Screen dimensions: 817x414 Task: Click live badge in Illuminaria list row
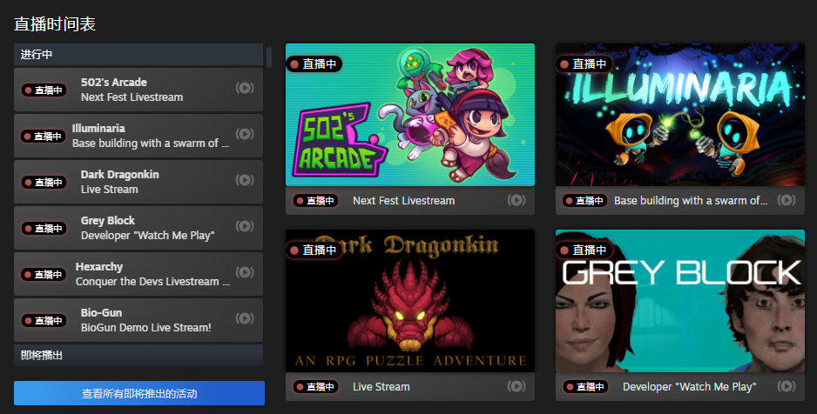coord(44,137)
